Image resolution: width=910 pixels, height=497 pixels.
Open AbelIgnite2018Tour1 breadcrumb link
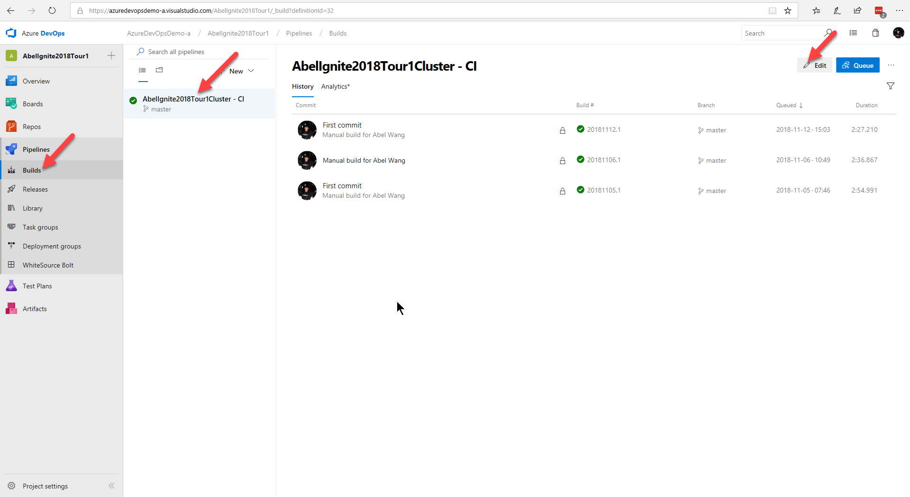[238, 33]
